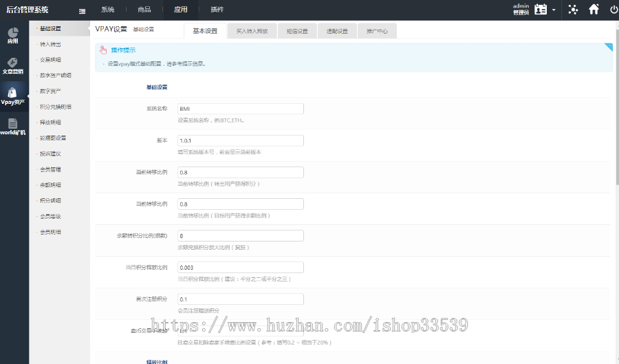Open the 应用 pie chart icon in left rail

(13, 32)
